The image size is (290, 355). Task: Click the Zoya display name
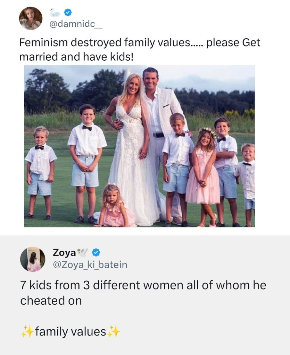[x=64, y=252]
